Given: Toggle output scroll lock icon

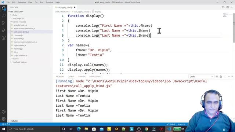Looking at the screenshot, I should (x=221, y=77).
